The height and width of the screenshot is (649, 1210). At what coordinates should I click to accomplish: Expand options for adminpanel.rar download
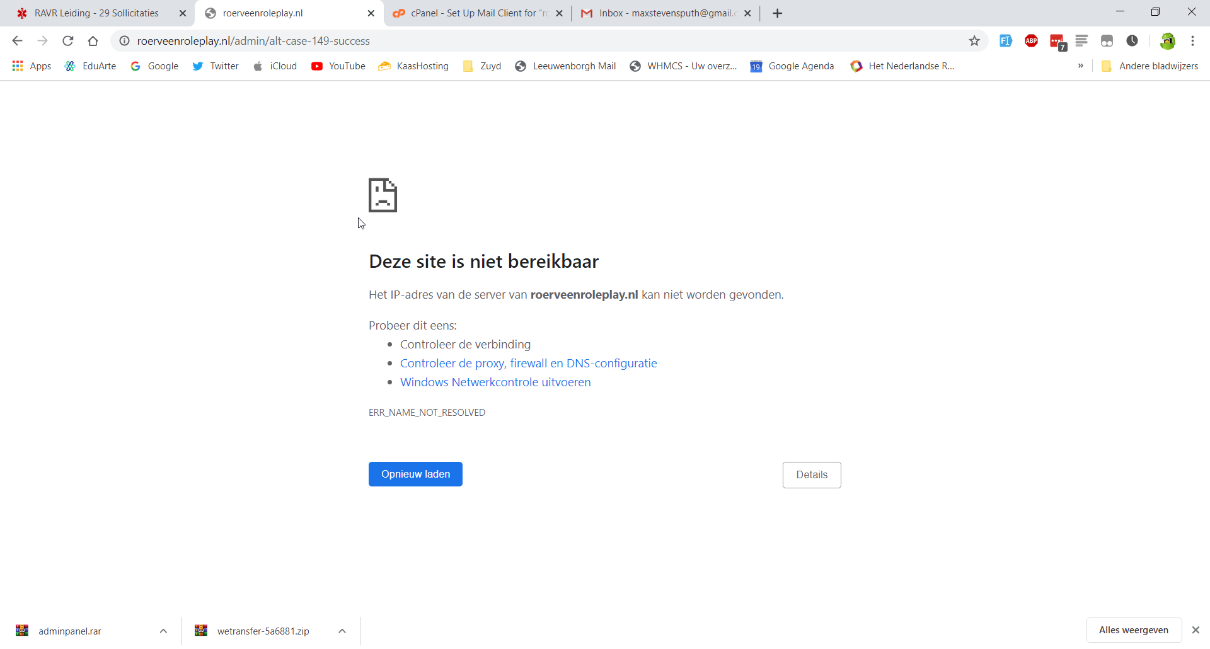163,631
